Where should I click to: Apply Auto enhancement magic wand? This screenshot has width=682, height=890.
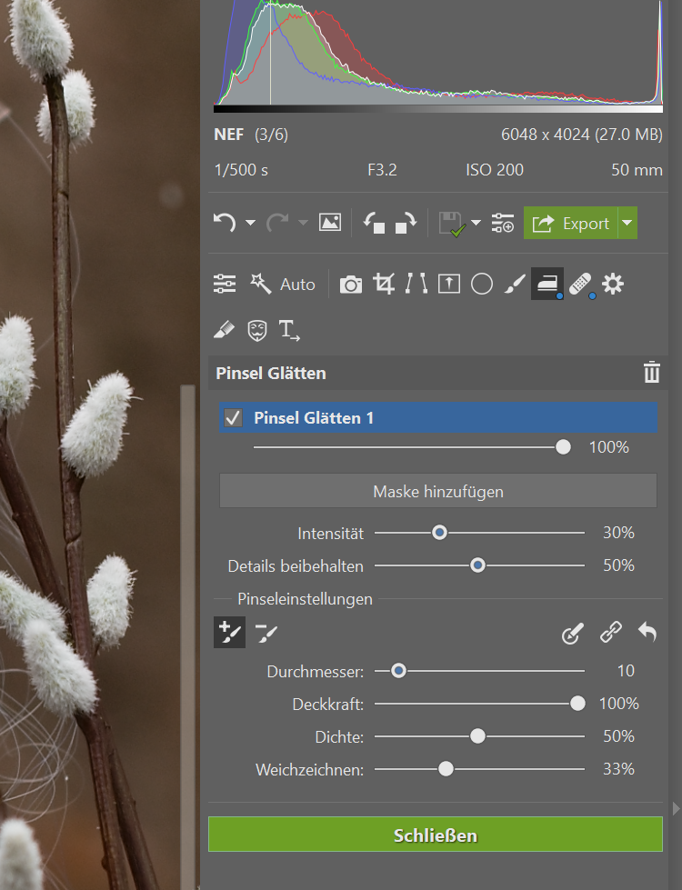282,284
